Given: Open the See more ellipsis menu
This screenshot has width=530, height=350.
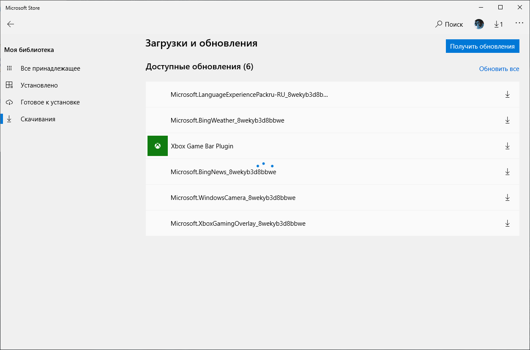Looking at the screenshot, I should tap(519, 24).
